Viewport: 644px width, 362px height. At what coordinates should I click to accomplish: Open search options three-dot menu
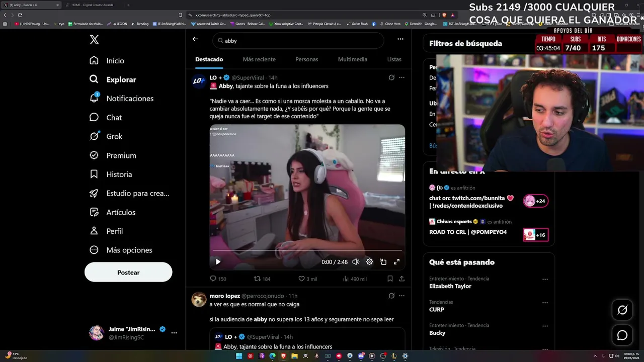pyautogui.click(x=400, y=39)
